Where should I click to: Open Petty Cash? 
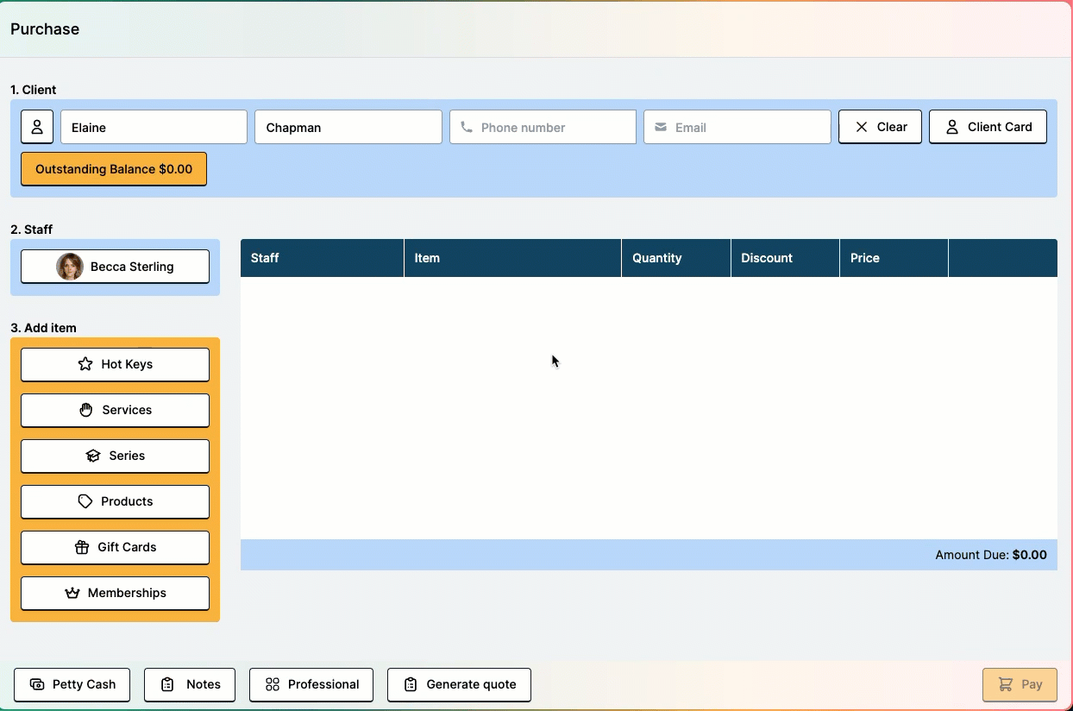72,684
